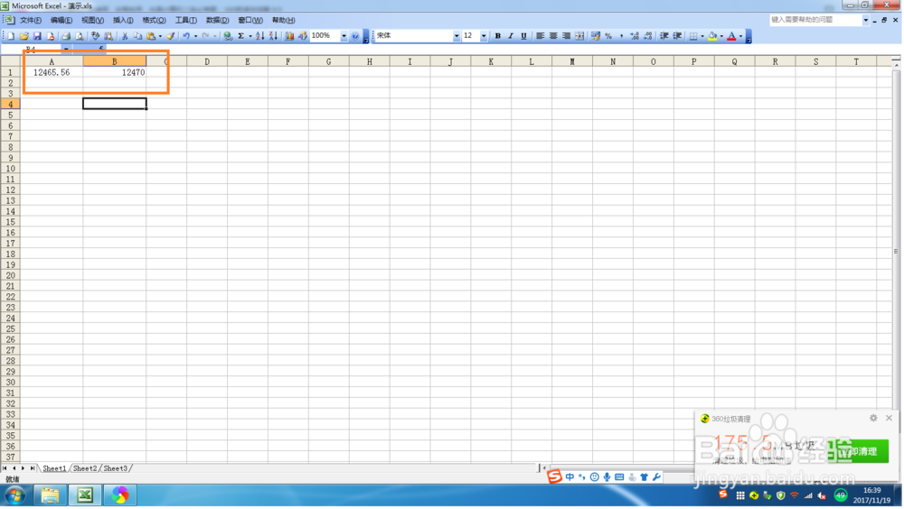This screenshot has height=509, width=904.
Task: Click the Excel taskbar icon
Action: [x=85, y=496]
